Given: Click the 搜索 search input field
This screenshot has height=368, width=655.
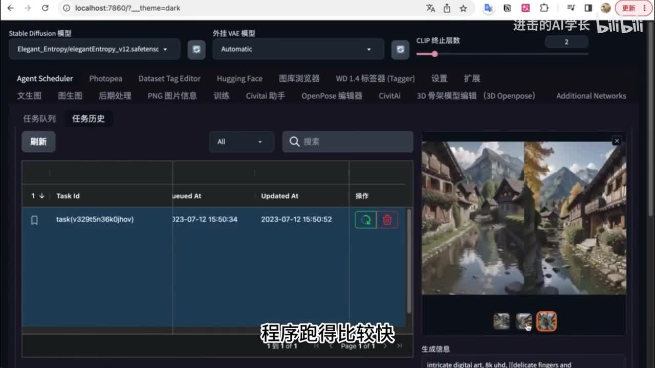Looking at the screenshot, I should (x=353, y=142).
